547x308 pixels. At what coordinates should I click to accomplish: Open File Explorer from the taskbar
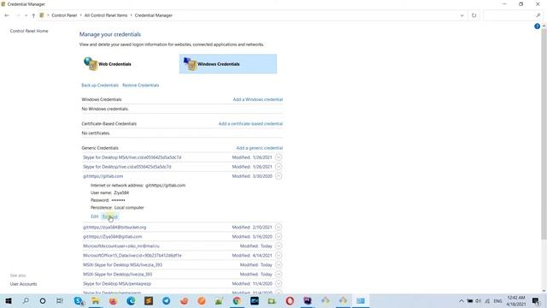click(x=95, y=300)
